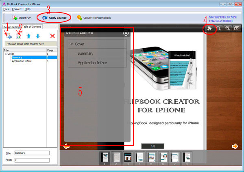Select Application Inface in the tree
Screen dimensions: 244x172
click(22, 61)
